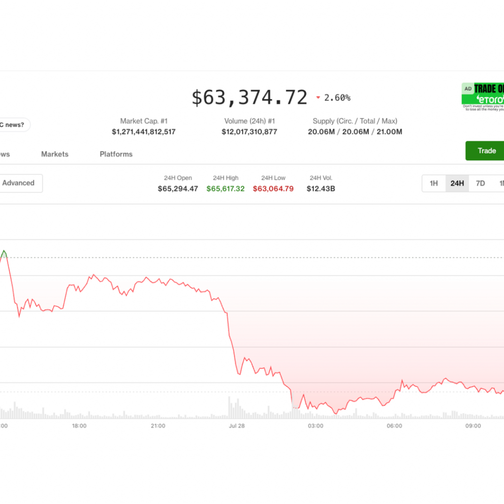The width and height of the screenshot is (504, 504).
Task: Click the 24H Low value $63,064.79
Action: coord(273,189)
